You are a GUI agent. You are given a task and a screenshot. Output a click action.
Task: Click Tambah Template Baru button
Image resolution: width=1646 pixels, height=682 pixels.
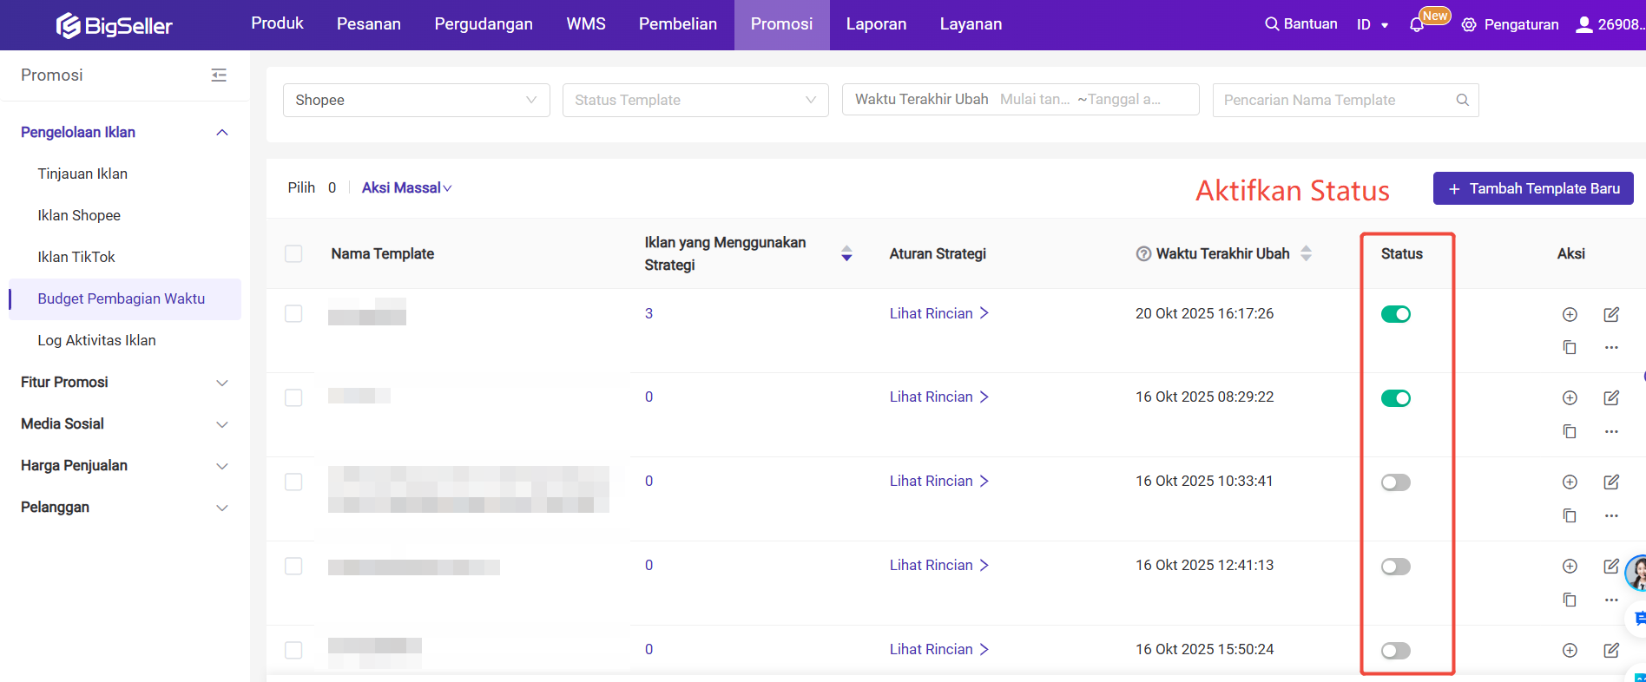click(x=1533, y=188)
